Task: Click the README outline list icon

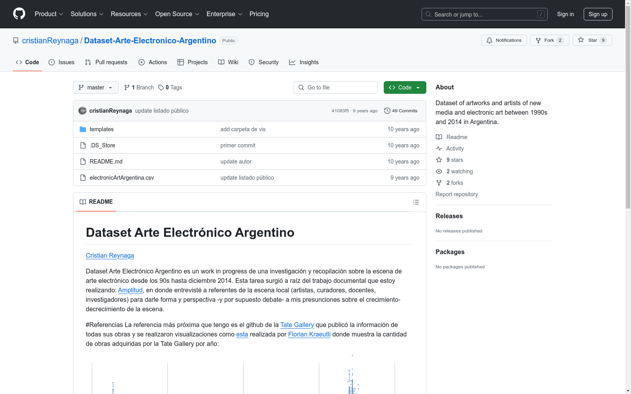Action: click(416, 202)
